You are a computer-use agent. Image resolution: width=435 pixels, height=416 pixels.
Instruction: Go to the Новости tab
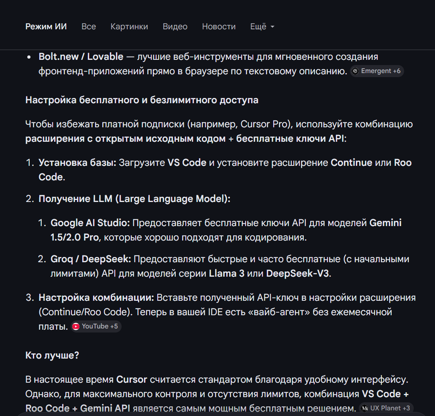pos(219,27)
